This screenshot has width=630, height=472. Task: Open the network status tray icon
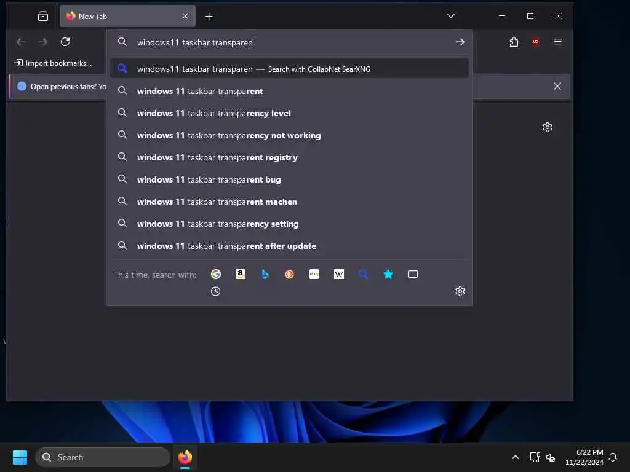pos(535,457)
